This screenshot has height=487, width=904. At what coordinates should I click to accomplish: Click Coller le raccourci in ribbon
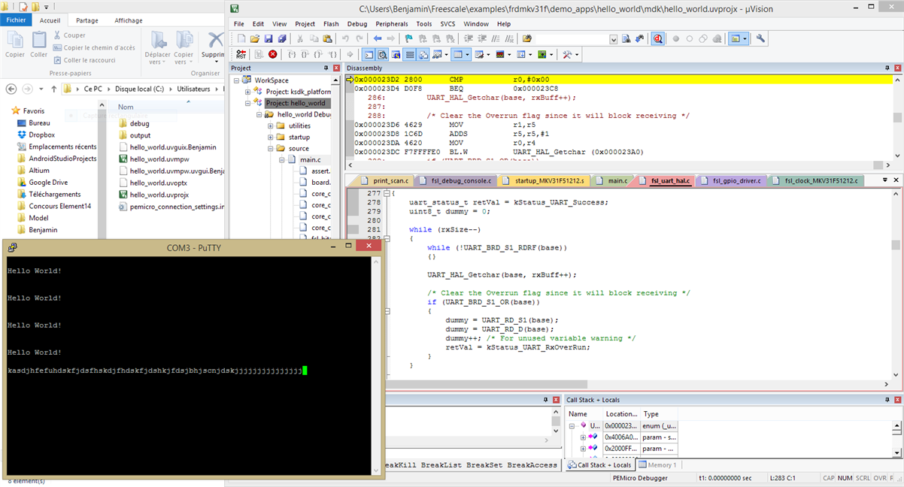pos(89,60)
